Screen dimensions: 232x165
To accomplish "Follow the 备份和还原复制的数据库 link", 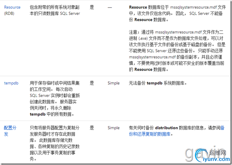I will [177, 131].
